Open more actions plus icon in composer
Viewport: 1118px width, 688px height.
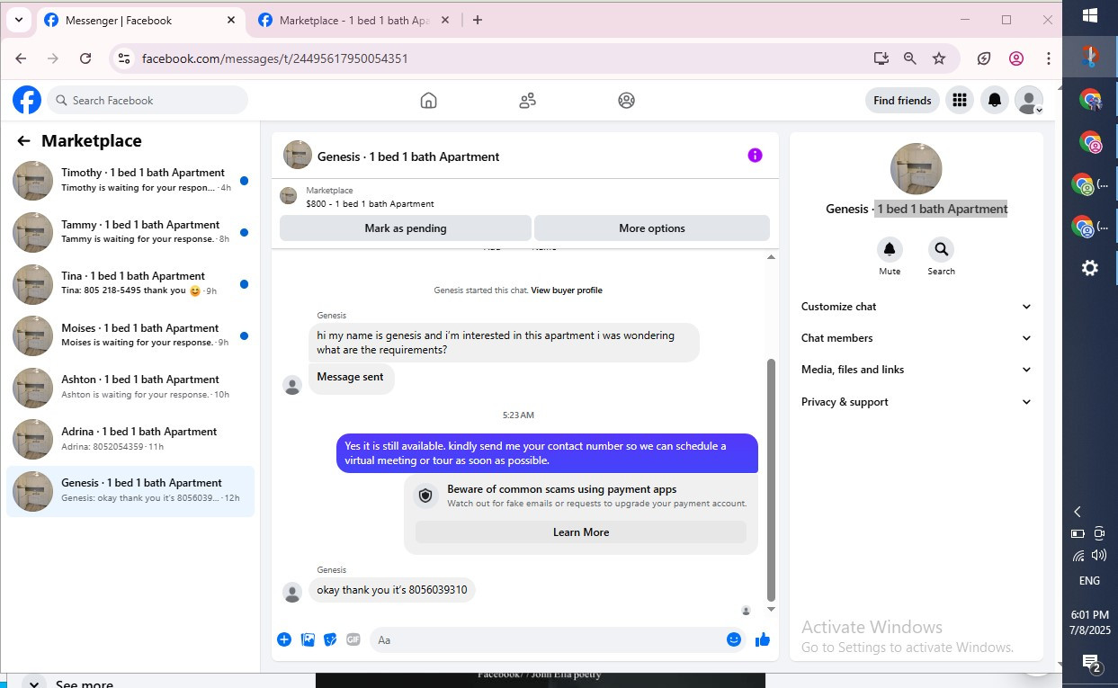click(x=284, y=639)
